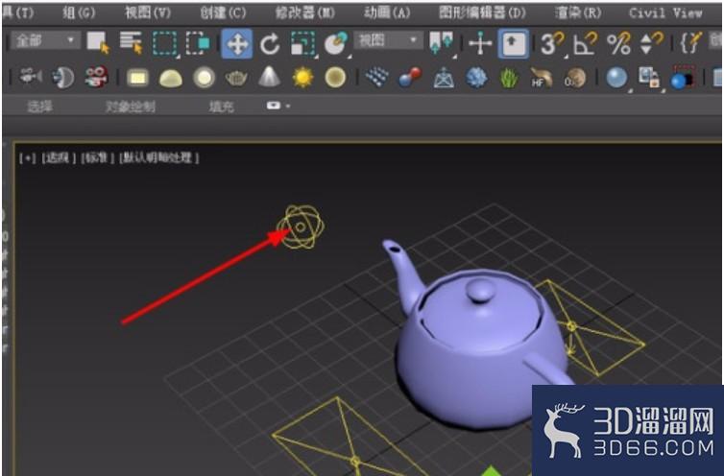Click the green grass V-Ray fur icon
The width and height of the screenshot is (724, 476).
point(509,77)
